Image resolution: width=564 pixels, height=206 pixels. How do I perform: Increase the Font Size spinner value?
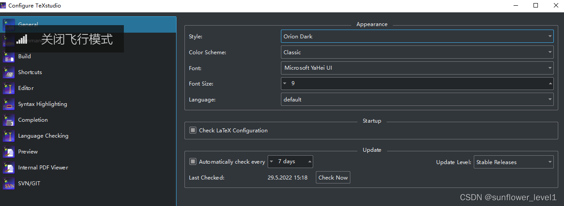coord(550,83)
